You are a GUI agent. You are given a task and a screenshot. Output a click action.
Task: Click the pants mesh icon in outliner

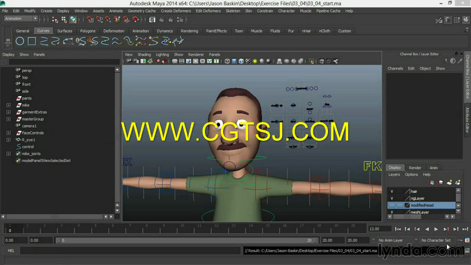19,98
